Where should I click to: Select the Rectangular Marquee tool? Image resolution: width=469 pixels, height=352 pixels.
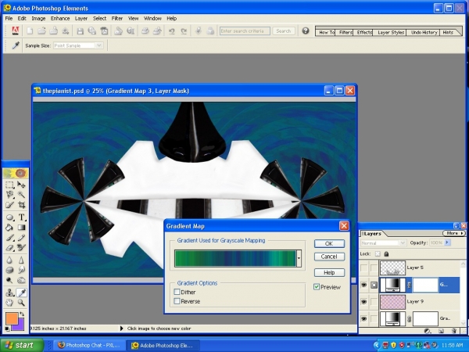tap(9, 185)
